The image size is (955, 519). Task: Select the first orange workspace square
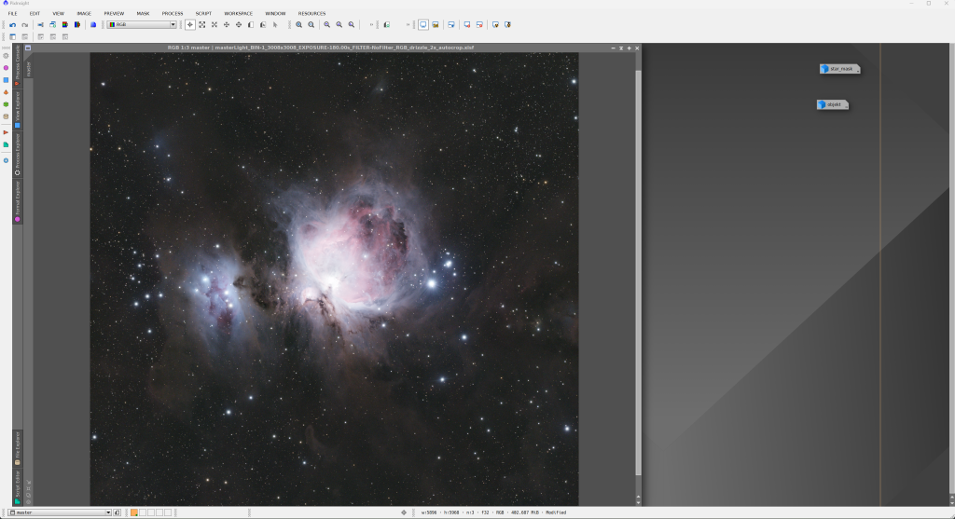coord(134,512)
